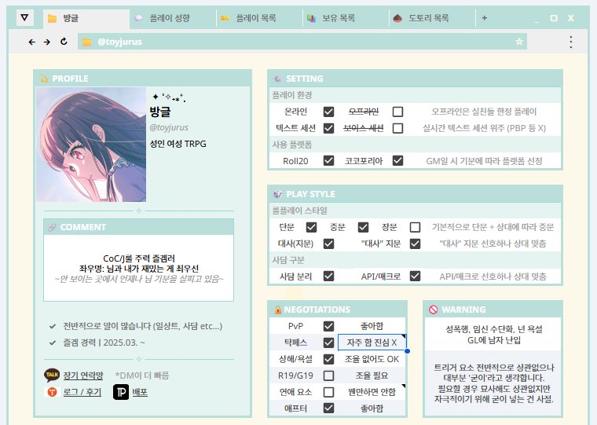Toggle the "대사" 지문 checkbox
The image size is (597, 425).
point(415,244)
